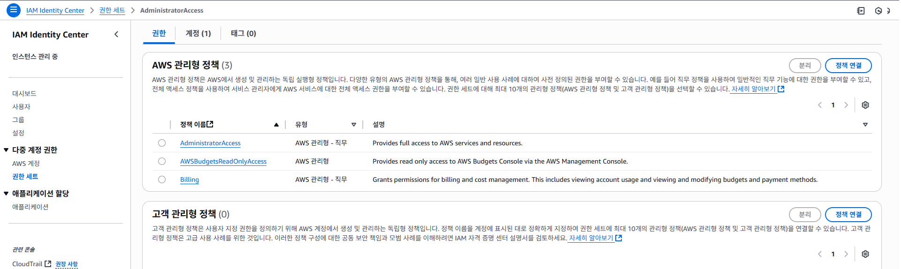901x269 pixels.
Task: Open 설정 in sidebar
Action: (18, 133)
